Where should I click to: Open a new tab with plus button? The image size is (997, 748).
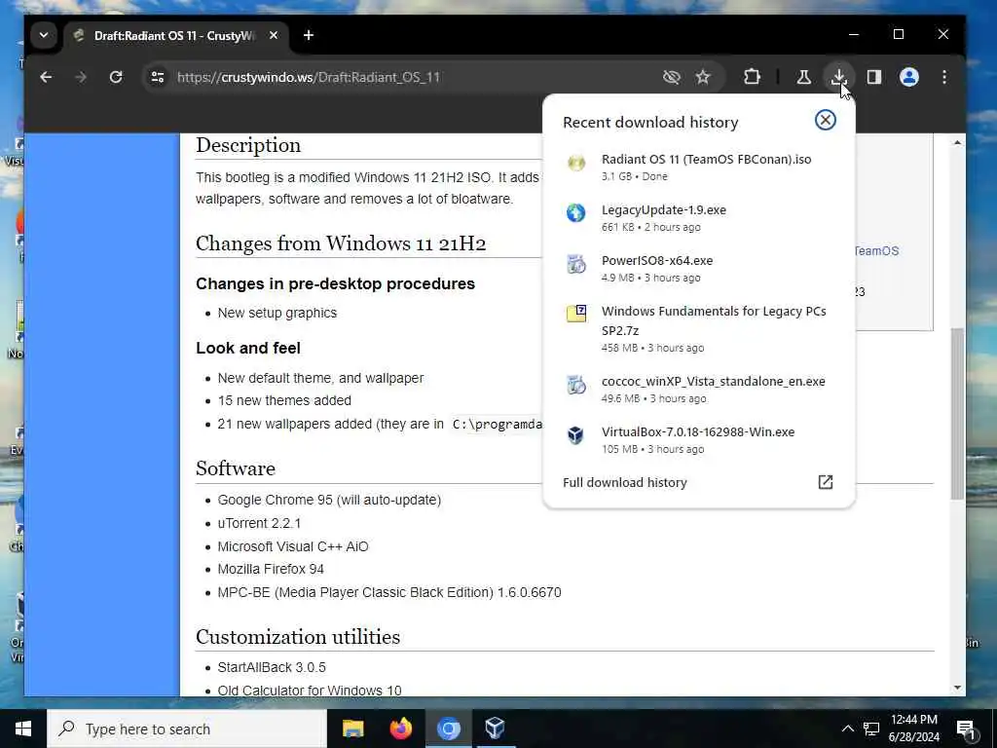[x=309, y=35]
